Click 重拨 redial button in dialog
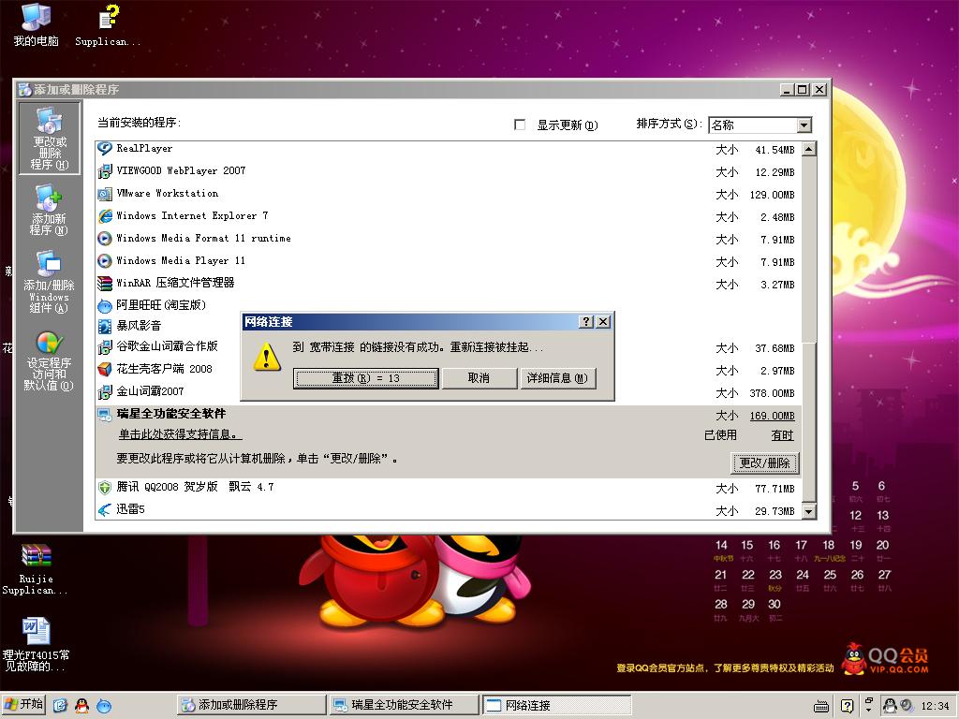The image size is (959, 719). [366, 378]
